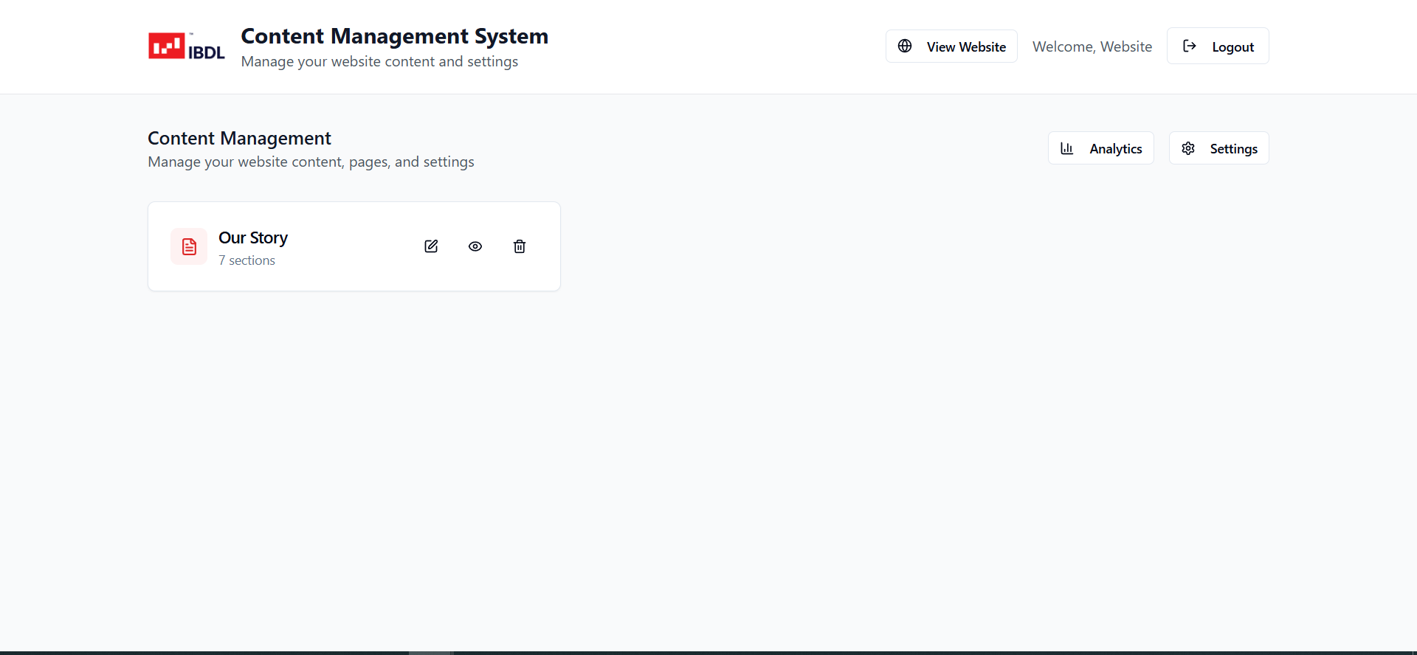Click the "7 sections" text
Image resolution: width=1417 pixels, height=655 pixels.
click(x=246, y=260)
